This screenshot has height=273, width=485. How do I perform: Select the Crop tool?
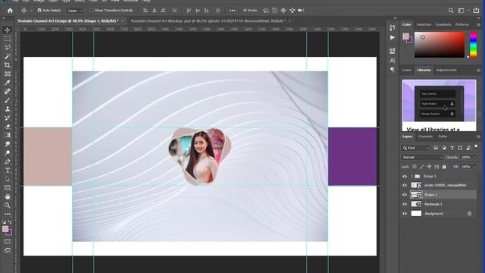(8, 65)
